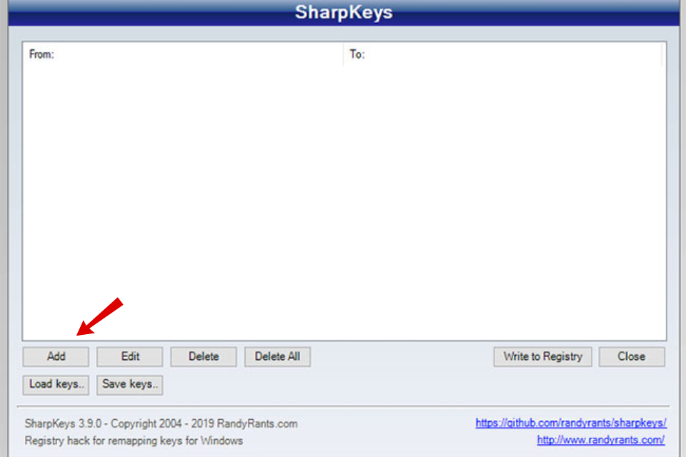Open the randyrants.com website link

click(x=600, y=440)
